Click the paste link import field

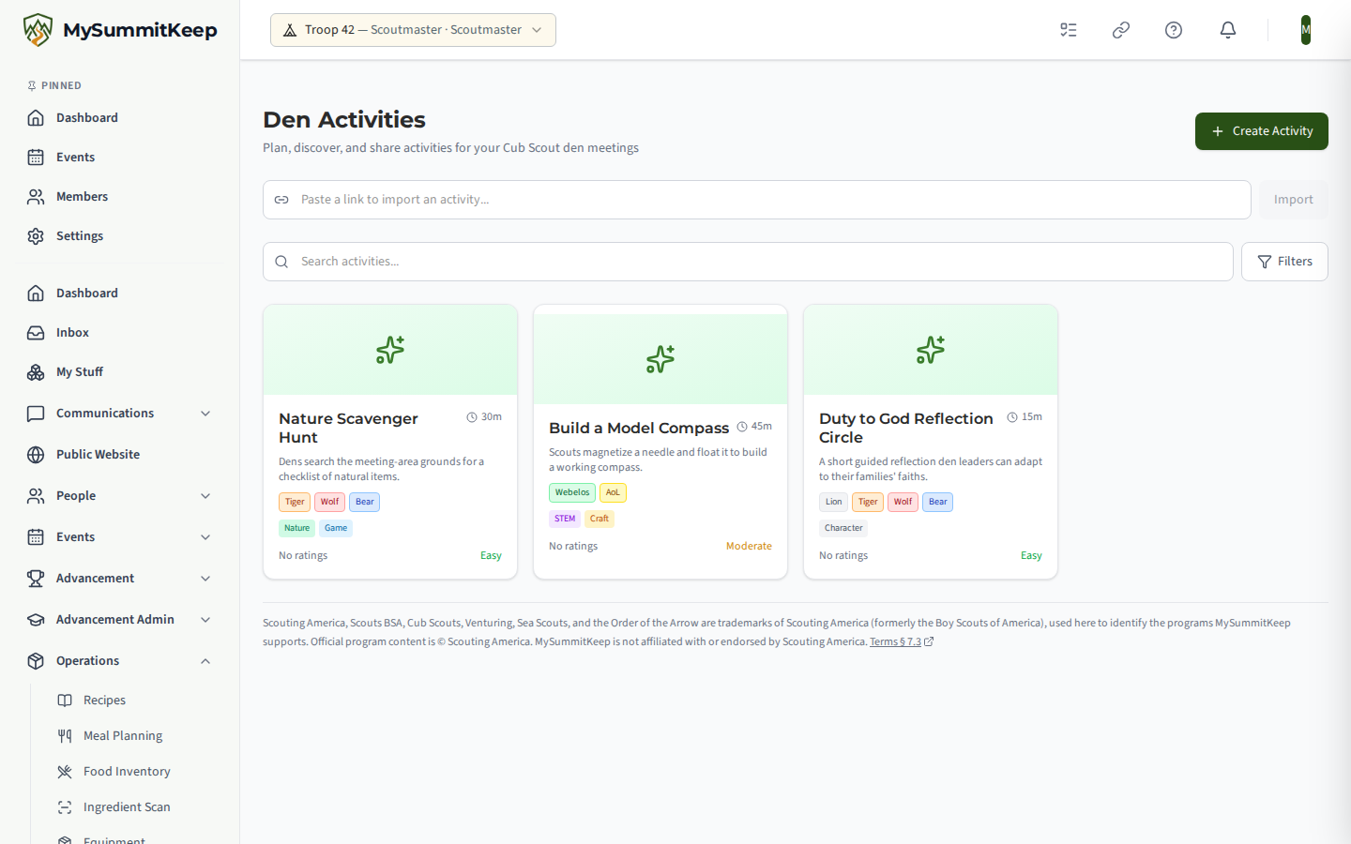click(757, 200)
